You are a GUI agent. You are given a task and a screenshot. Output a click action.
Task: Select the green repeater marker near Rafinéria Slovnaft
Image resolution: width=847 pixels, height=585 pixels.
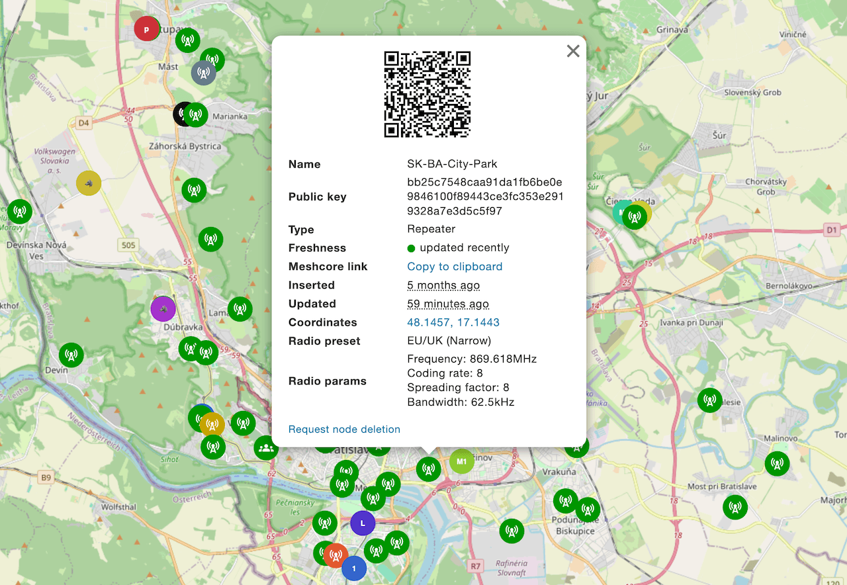click(x=512, y=531)
